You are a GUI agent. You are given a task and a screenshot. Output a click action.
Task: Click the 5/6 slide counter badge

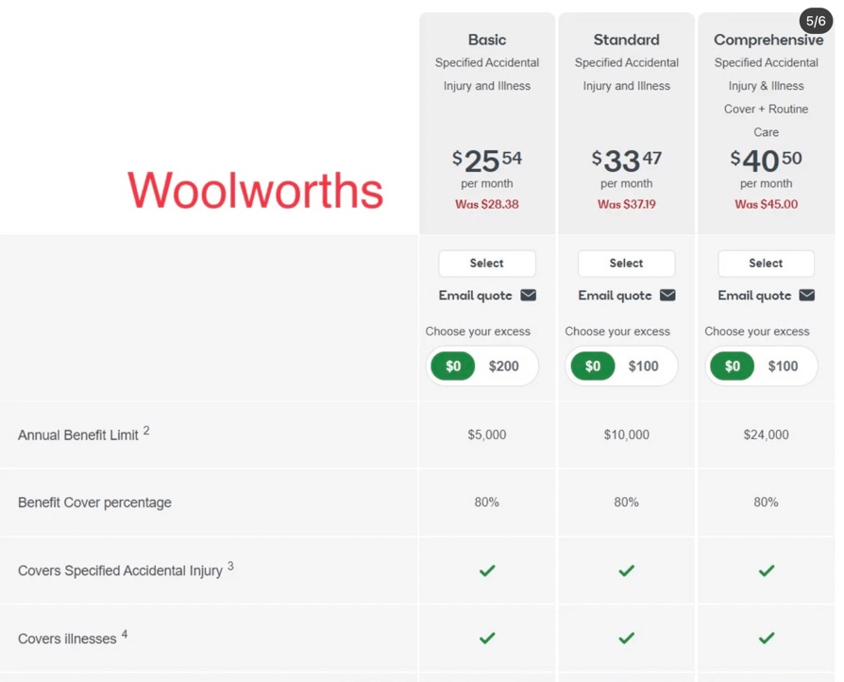pyautogui.click(x=816, y=21)
